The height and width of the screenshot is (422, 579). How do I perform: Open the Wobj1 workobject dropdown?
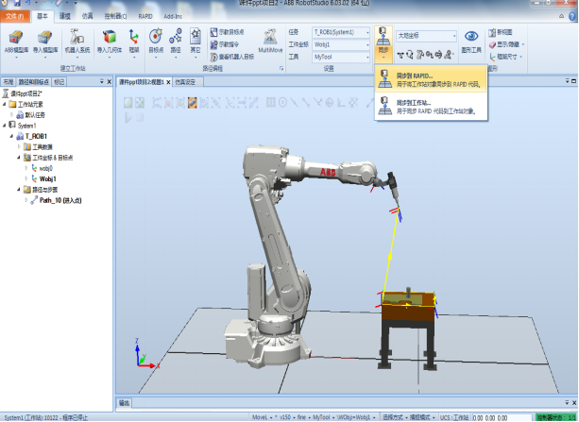[x=341, y=44]
